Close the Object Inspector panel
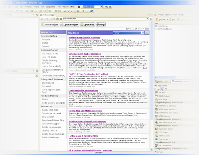The image size is (199, 155). pyautogui.click(x=37, y=71)
